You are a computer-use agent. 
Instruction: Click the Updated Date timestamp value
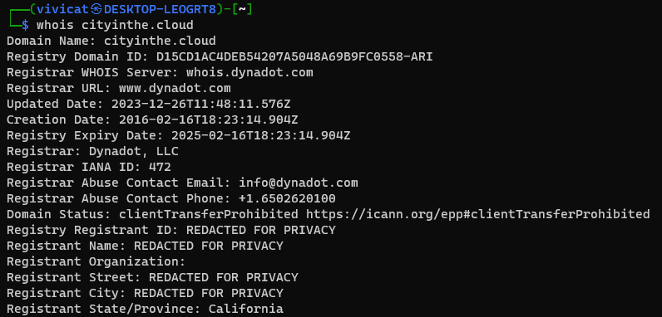[x=201, y=104]
